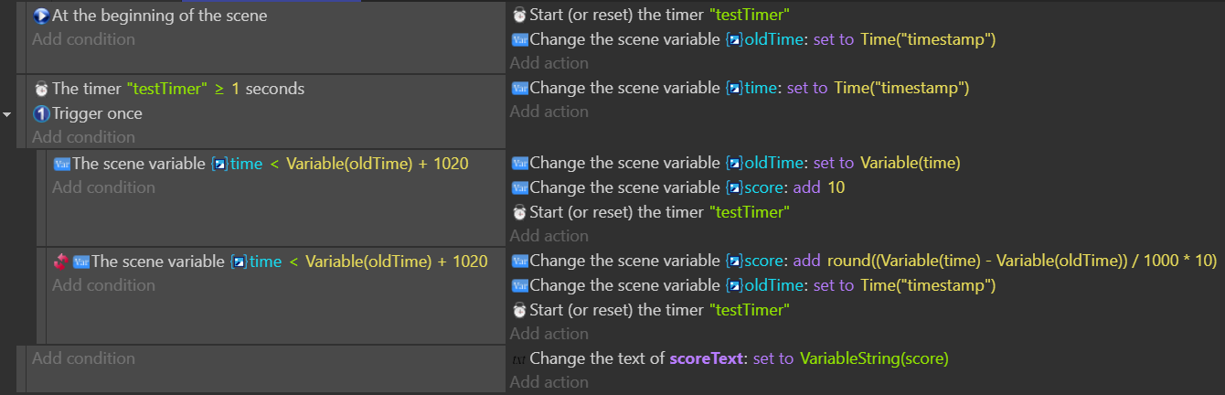Click the timer icon beside 'The timer testTimer' condition

point(41,90)
